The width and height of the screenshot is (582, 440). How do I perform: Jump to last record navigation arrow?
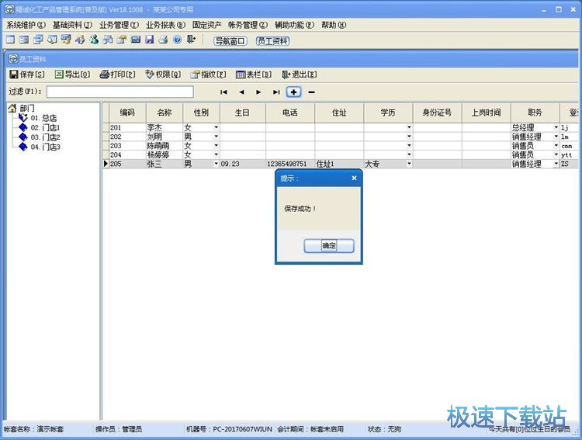pyautogui.click(x=276, y=92)
